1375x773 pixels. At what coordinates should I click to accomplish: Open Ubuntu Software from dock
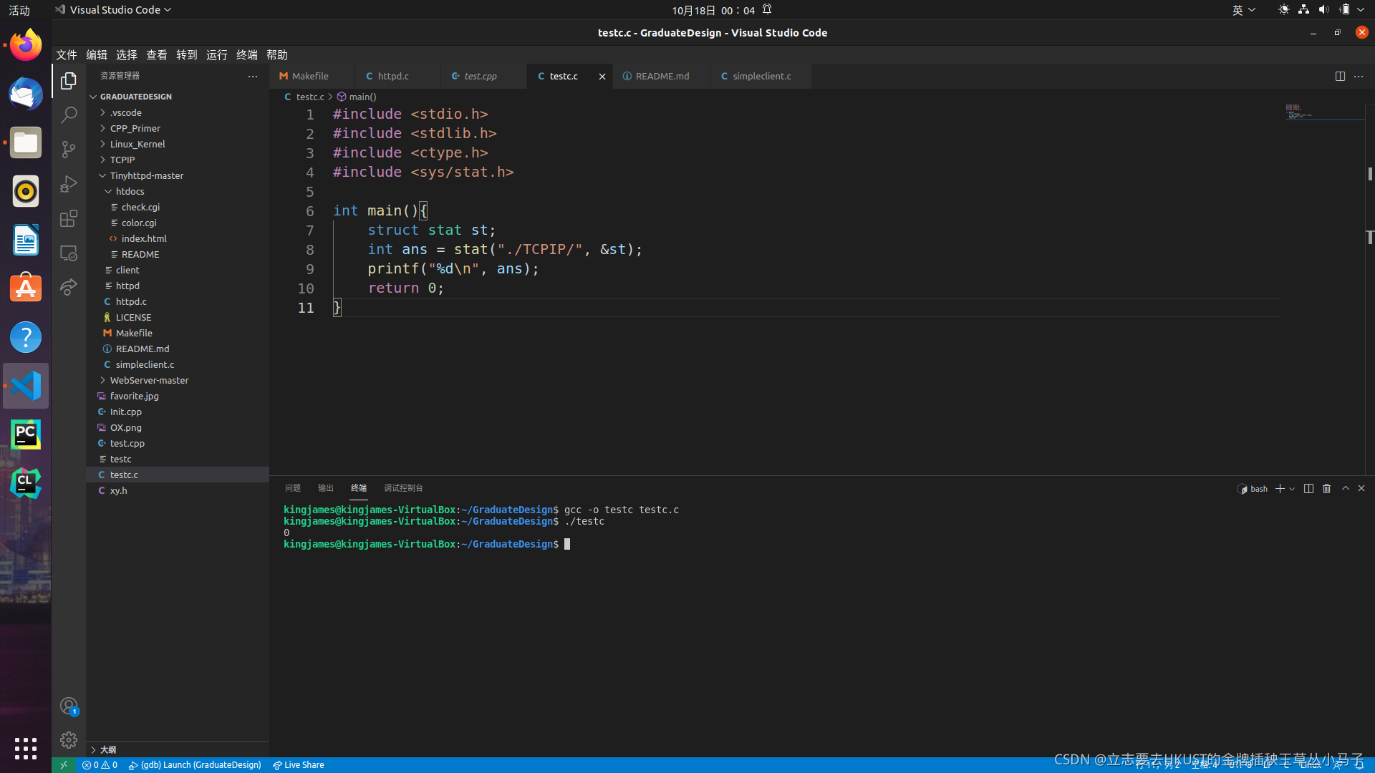(26, 288)
